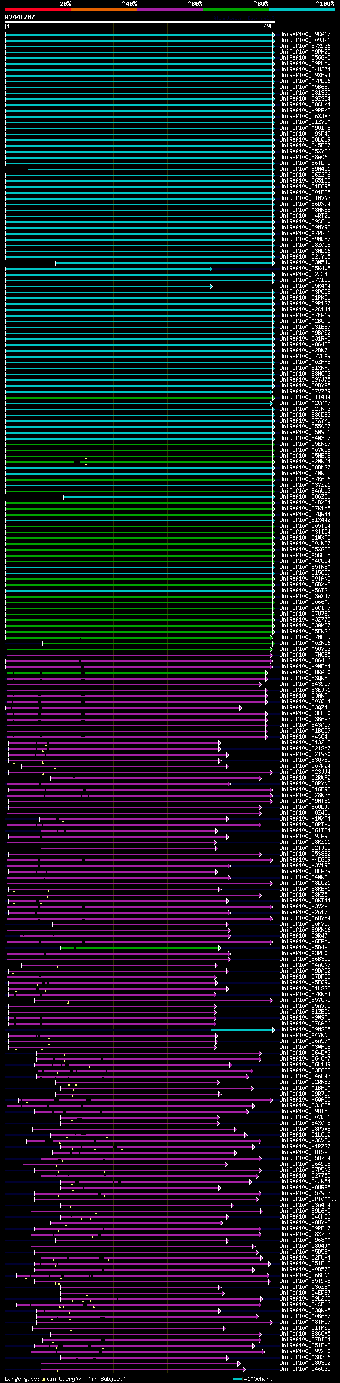Select the UniRef100_C8RYN8 label

305,784
